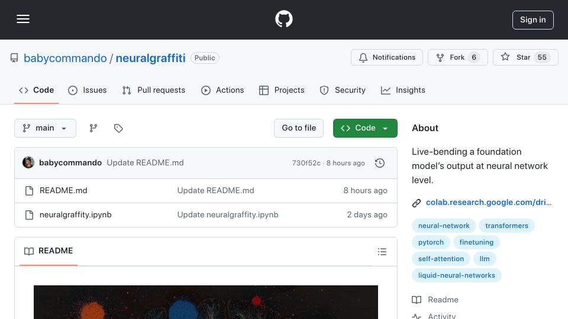Open README outline list icon
568x319 pixels.
tap(382, 252)
